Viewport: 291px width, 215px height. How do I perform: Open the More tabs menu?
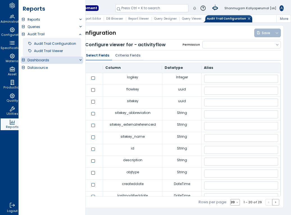284,19
